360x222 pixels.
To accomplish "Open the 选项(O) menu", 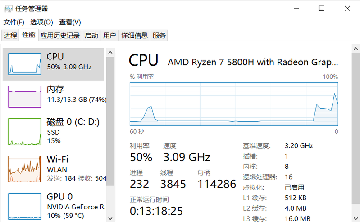I will [41, 22].
